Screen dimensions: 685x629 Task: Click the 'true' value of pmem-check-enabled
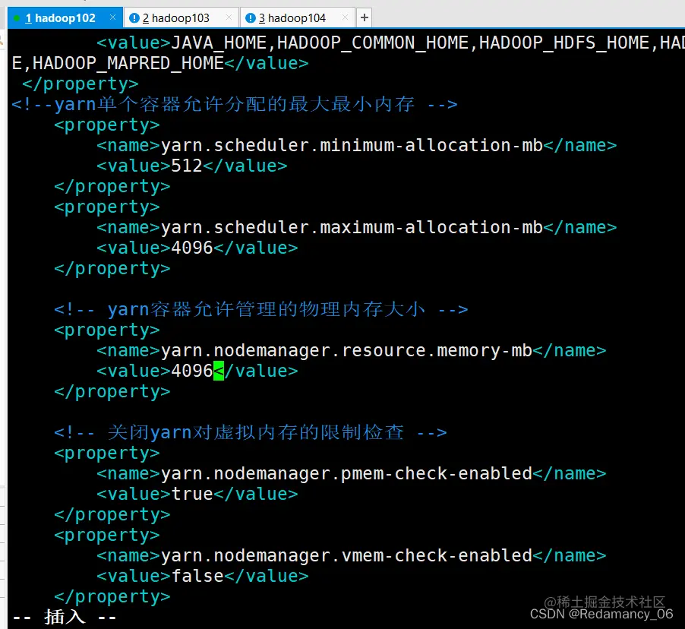click(192, 494)
